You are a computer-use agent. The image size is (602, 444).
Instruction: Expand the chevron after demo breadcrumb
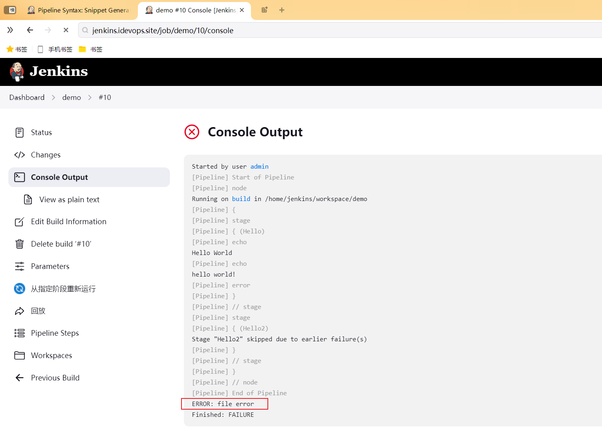click(90, 98)
